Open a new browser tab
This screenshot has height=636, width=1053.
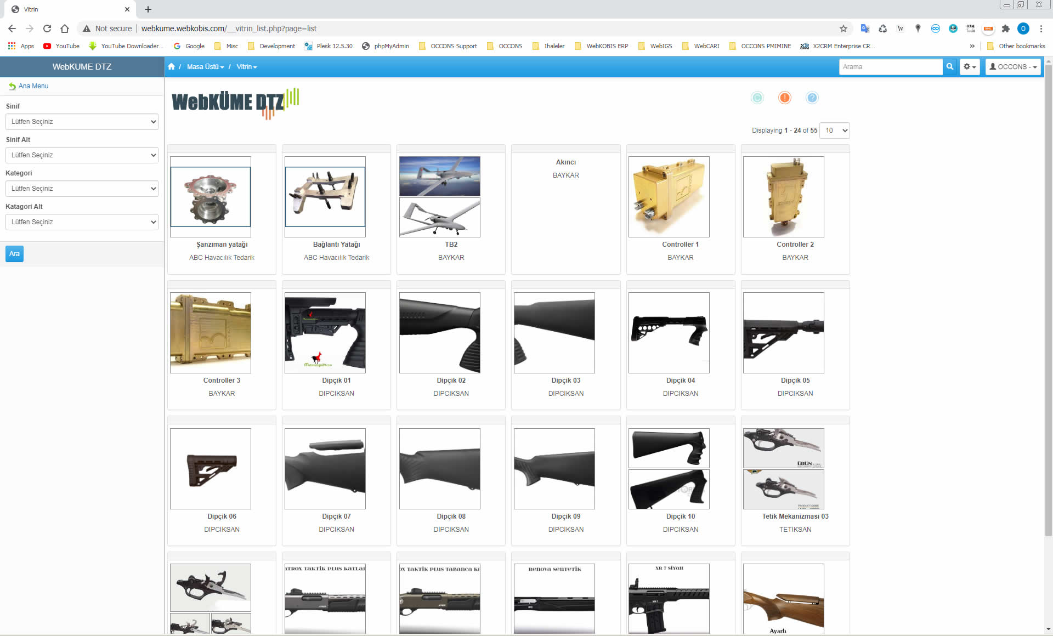coord(148,9)
